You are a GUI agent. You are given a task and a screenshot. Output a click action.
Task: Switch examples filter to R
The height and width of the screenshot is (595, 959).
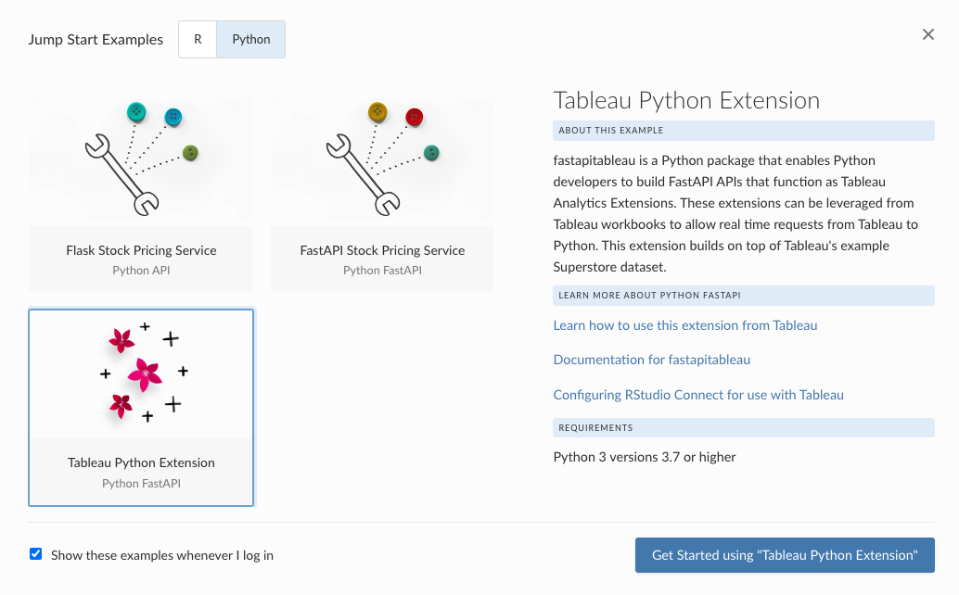point(197,39)
